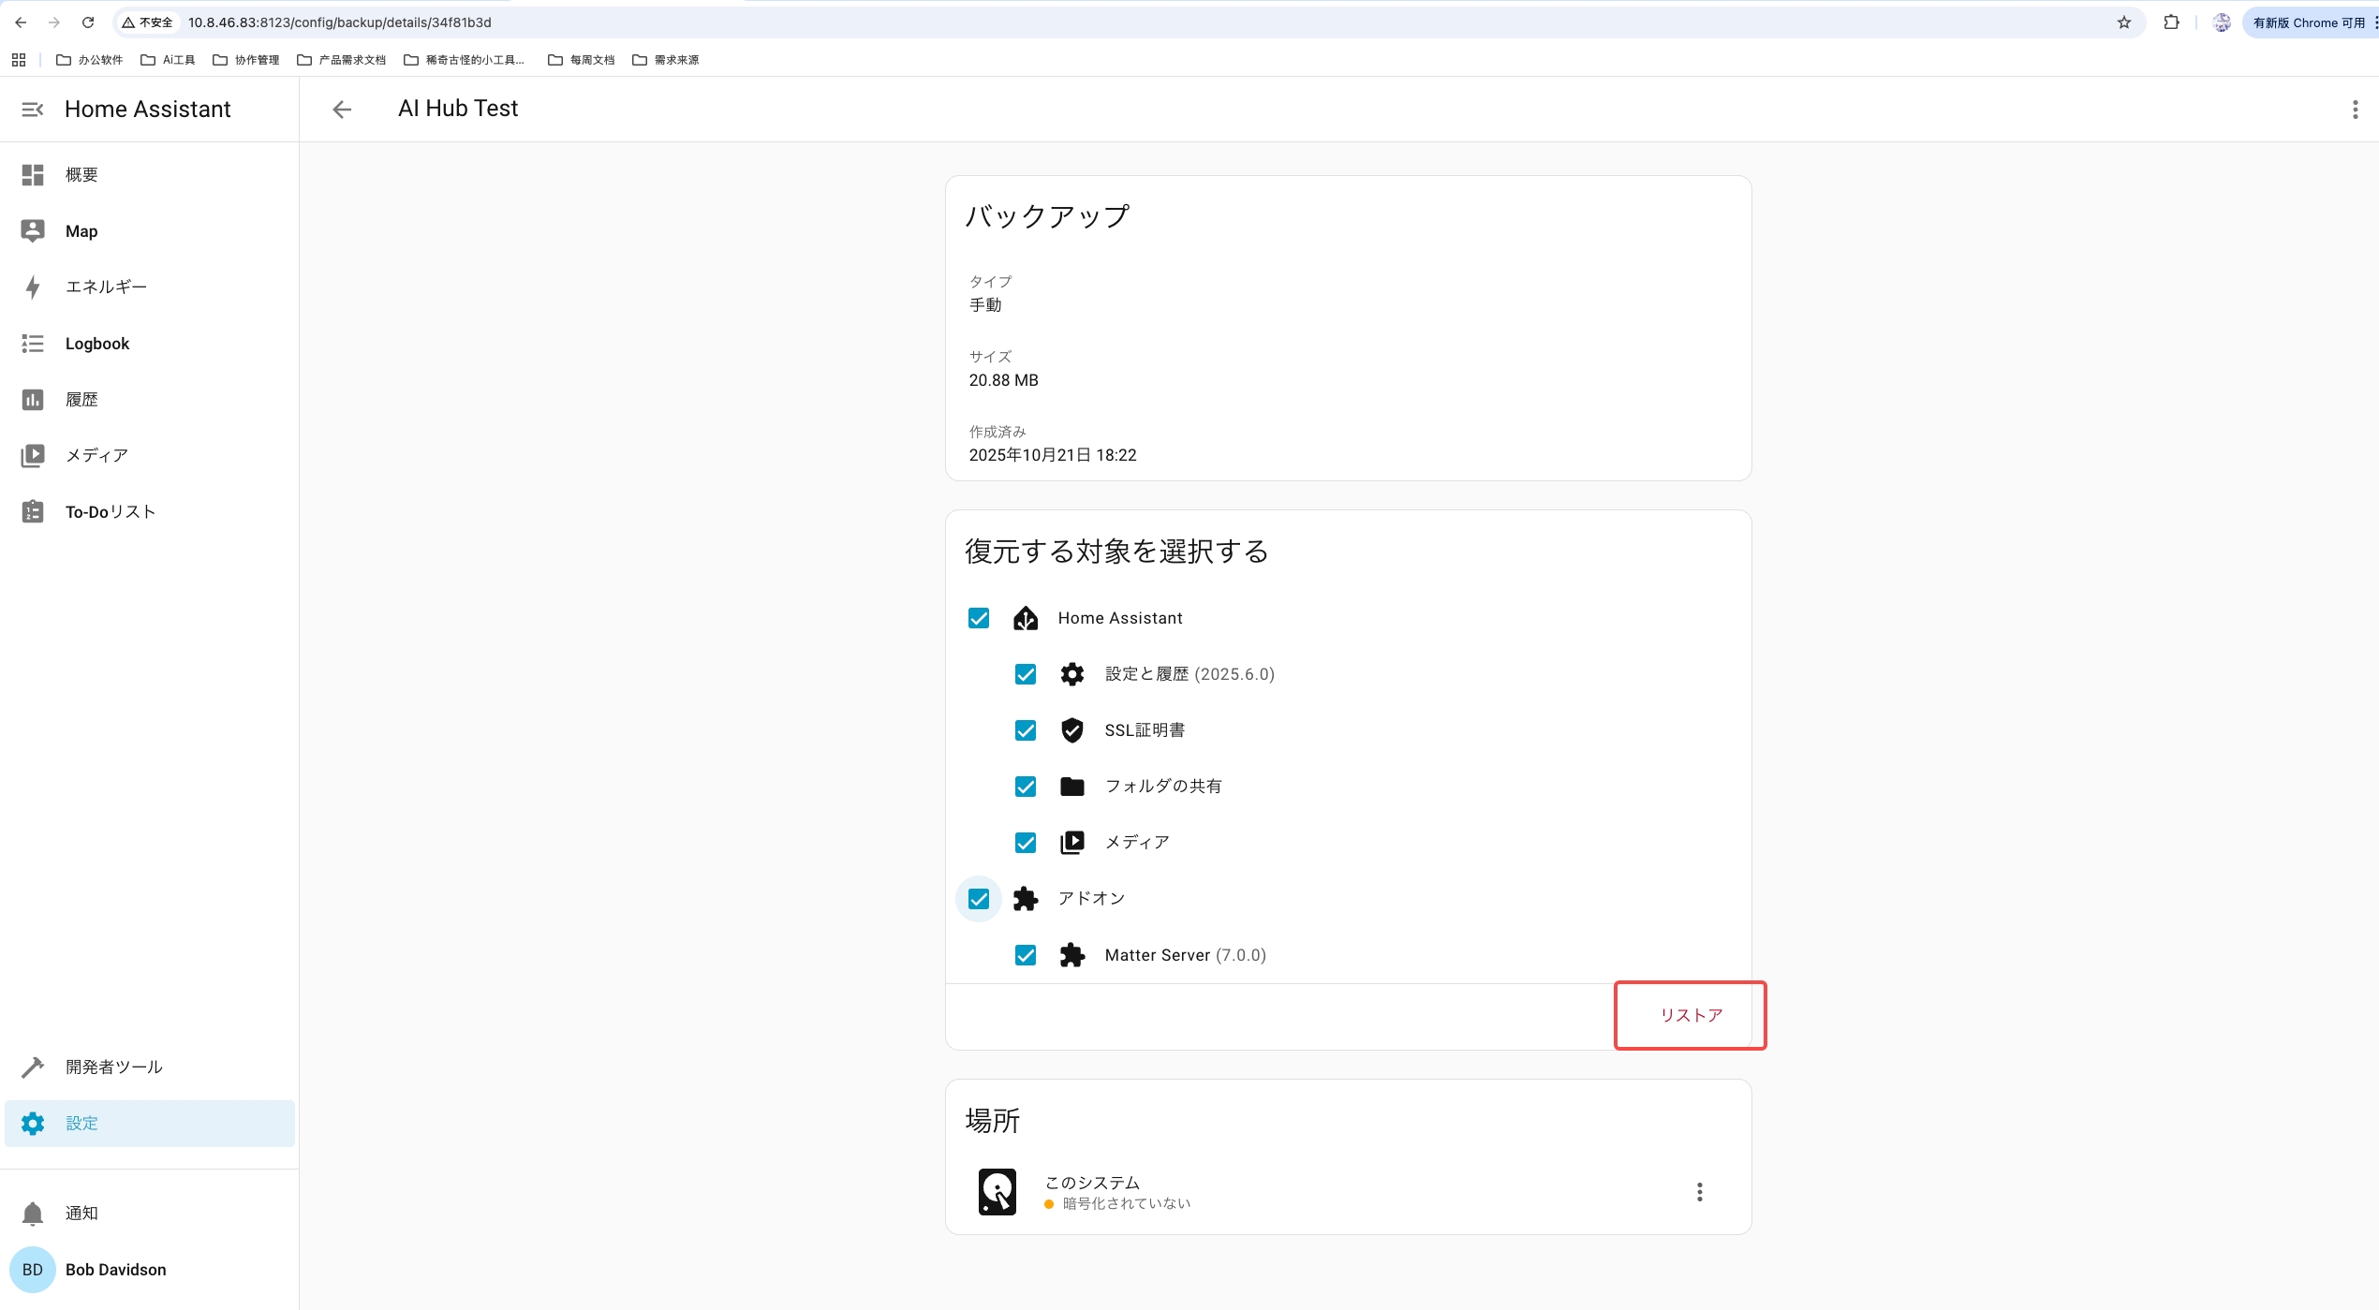This screenshot has height=1310, width=2379.
Task: Open the 履歴 history panel
Action: click(x=150, y=400)
